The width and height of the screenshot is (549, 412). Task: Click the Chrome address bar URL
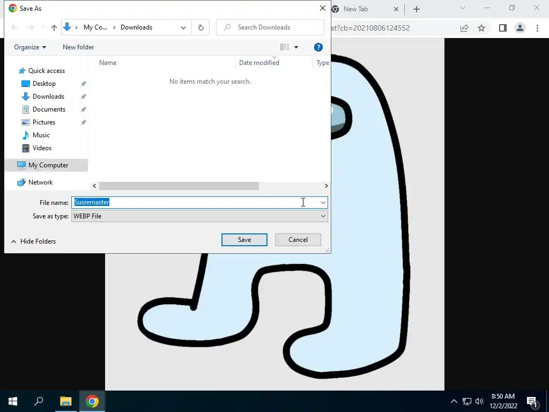point(370,28)
